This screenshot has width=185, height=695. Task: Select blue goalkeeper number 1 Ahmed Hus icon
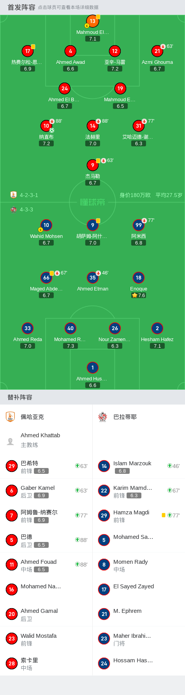click(92, 368)
